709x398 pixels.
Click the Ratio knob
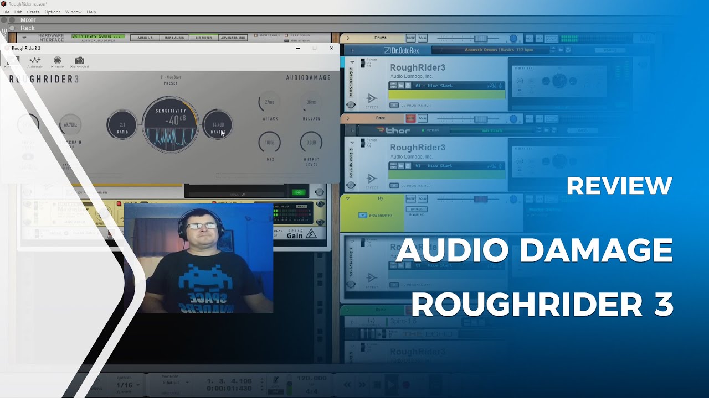[122, 125]
